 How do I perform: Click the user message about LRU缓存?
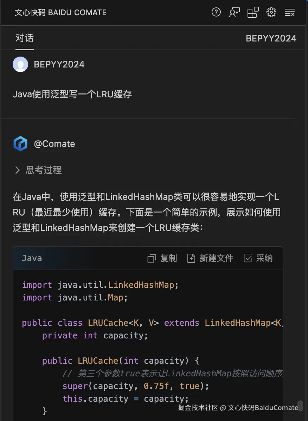coord(72,94)
